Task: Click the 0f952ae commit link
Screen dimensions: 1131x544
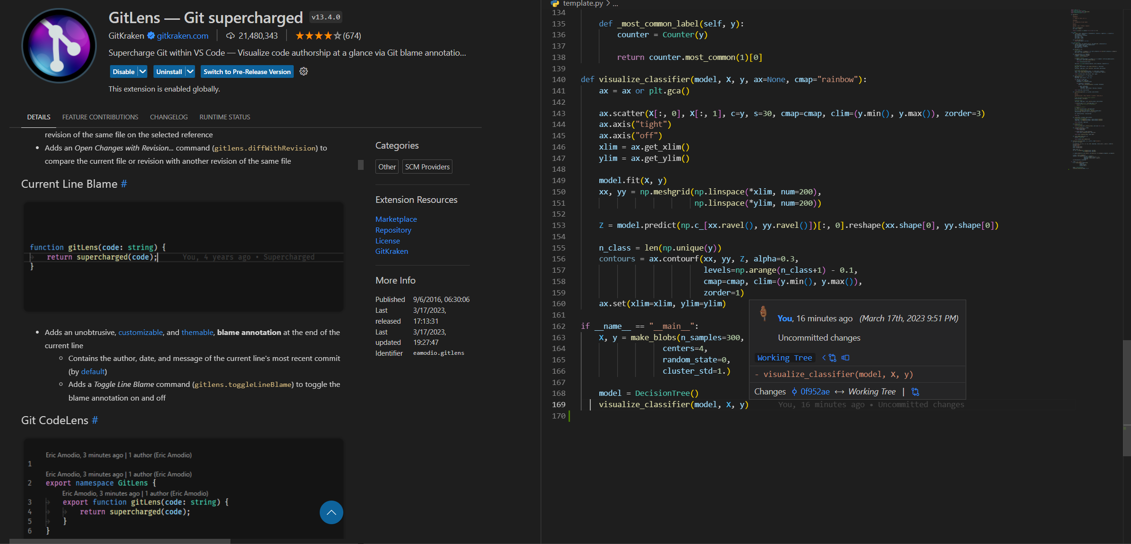Action: 815,392
